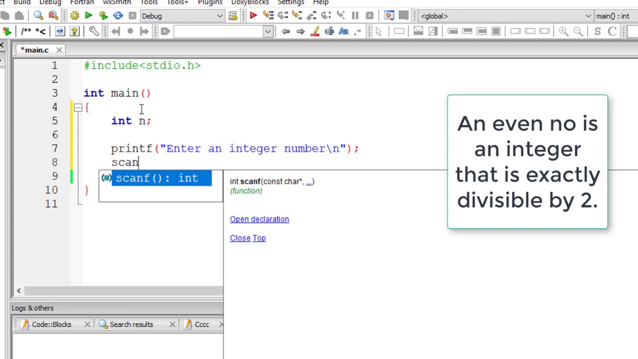Open the Debug build target dropdown

[x=182, y=16]
